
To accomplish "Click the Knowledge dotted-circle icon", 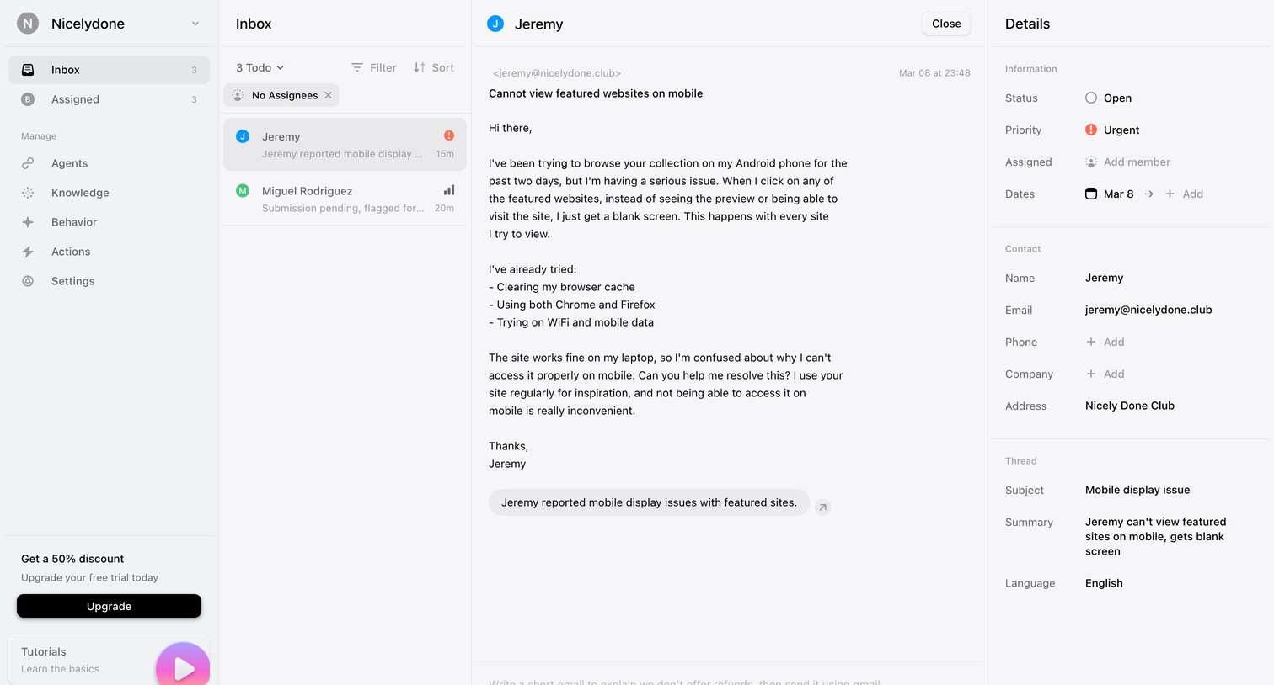I will (x=28, y=193).
